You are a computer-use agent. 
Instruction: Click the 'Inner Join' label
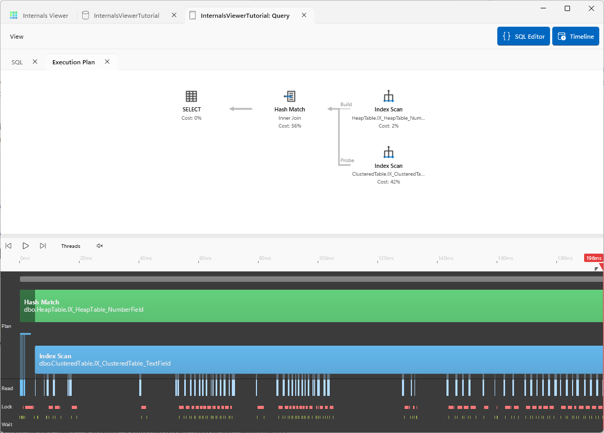click(x=289, y=118)
